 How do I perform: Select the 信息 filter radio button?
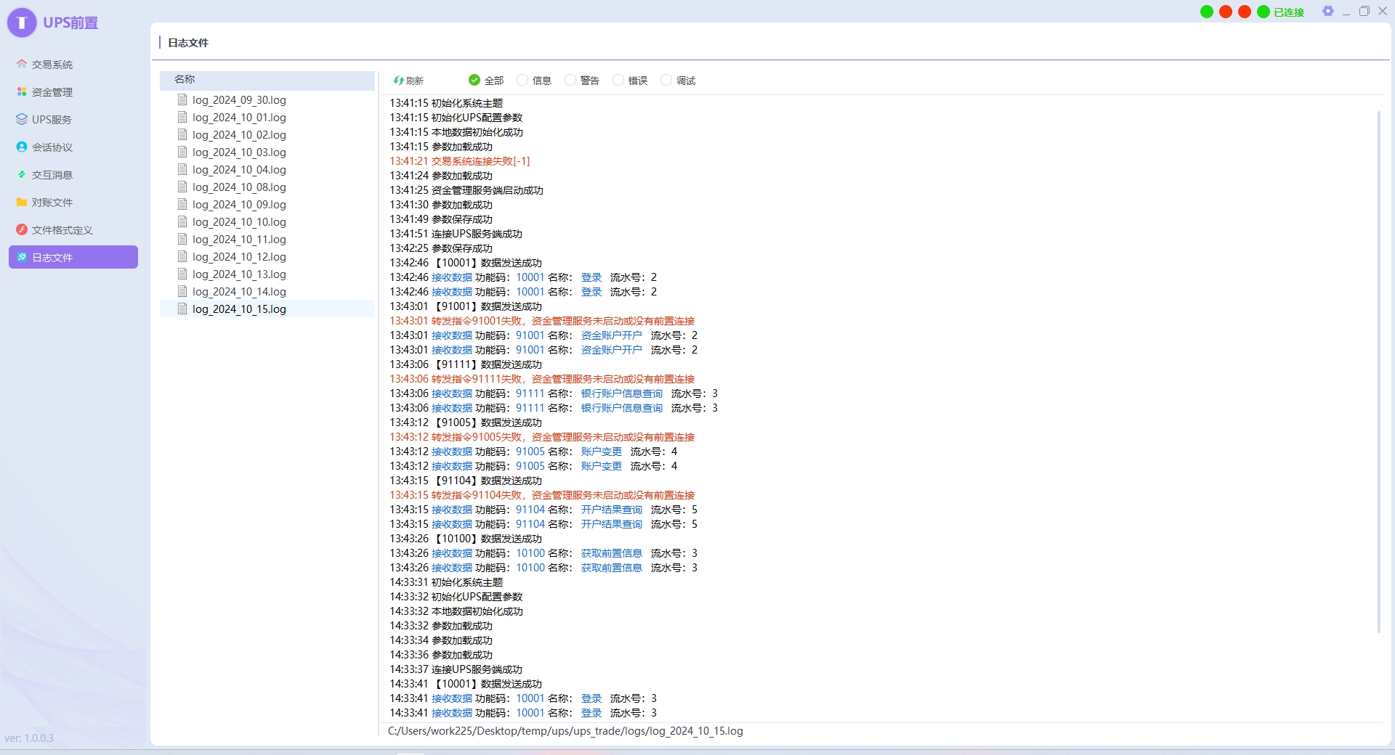click(x=522, y=80)
